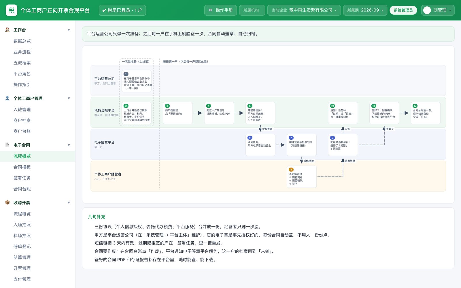Image resolution: width=461 pixels, height=288 pixels.
Task: Collapse the 电子合同 section arrow
Action: pos(69,145)
